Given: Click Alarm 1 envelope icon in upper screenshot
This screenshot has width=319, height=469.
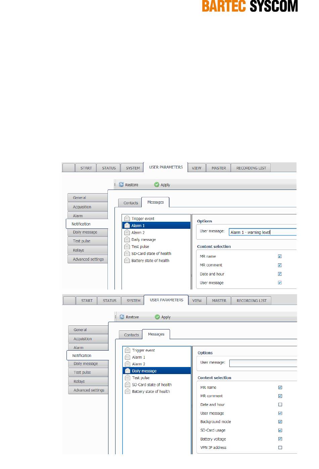Looking at the screenshot, I should click(127, 225).
